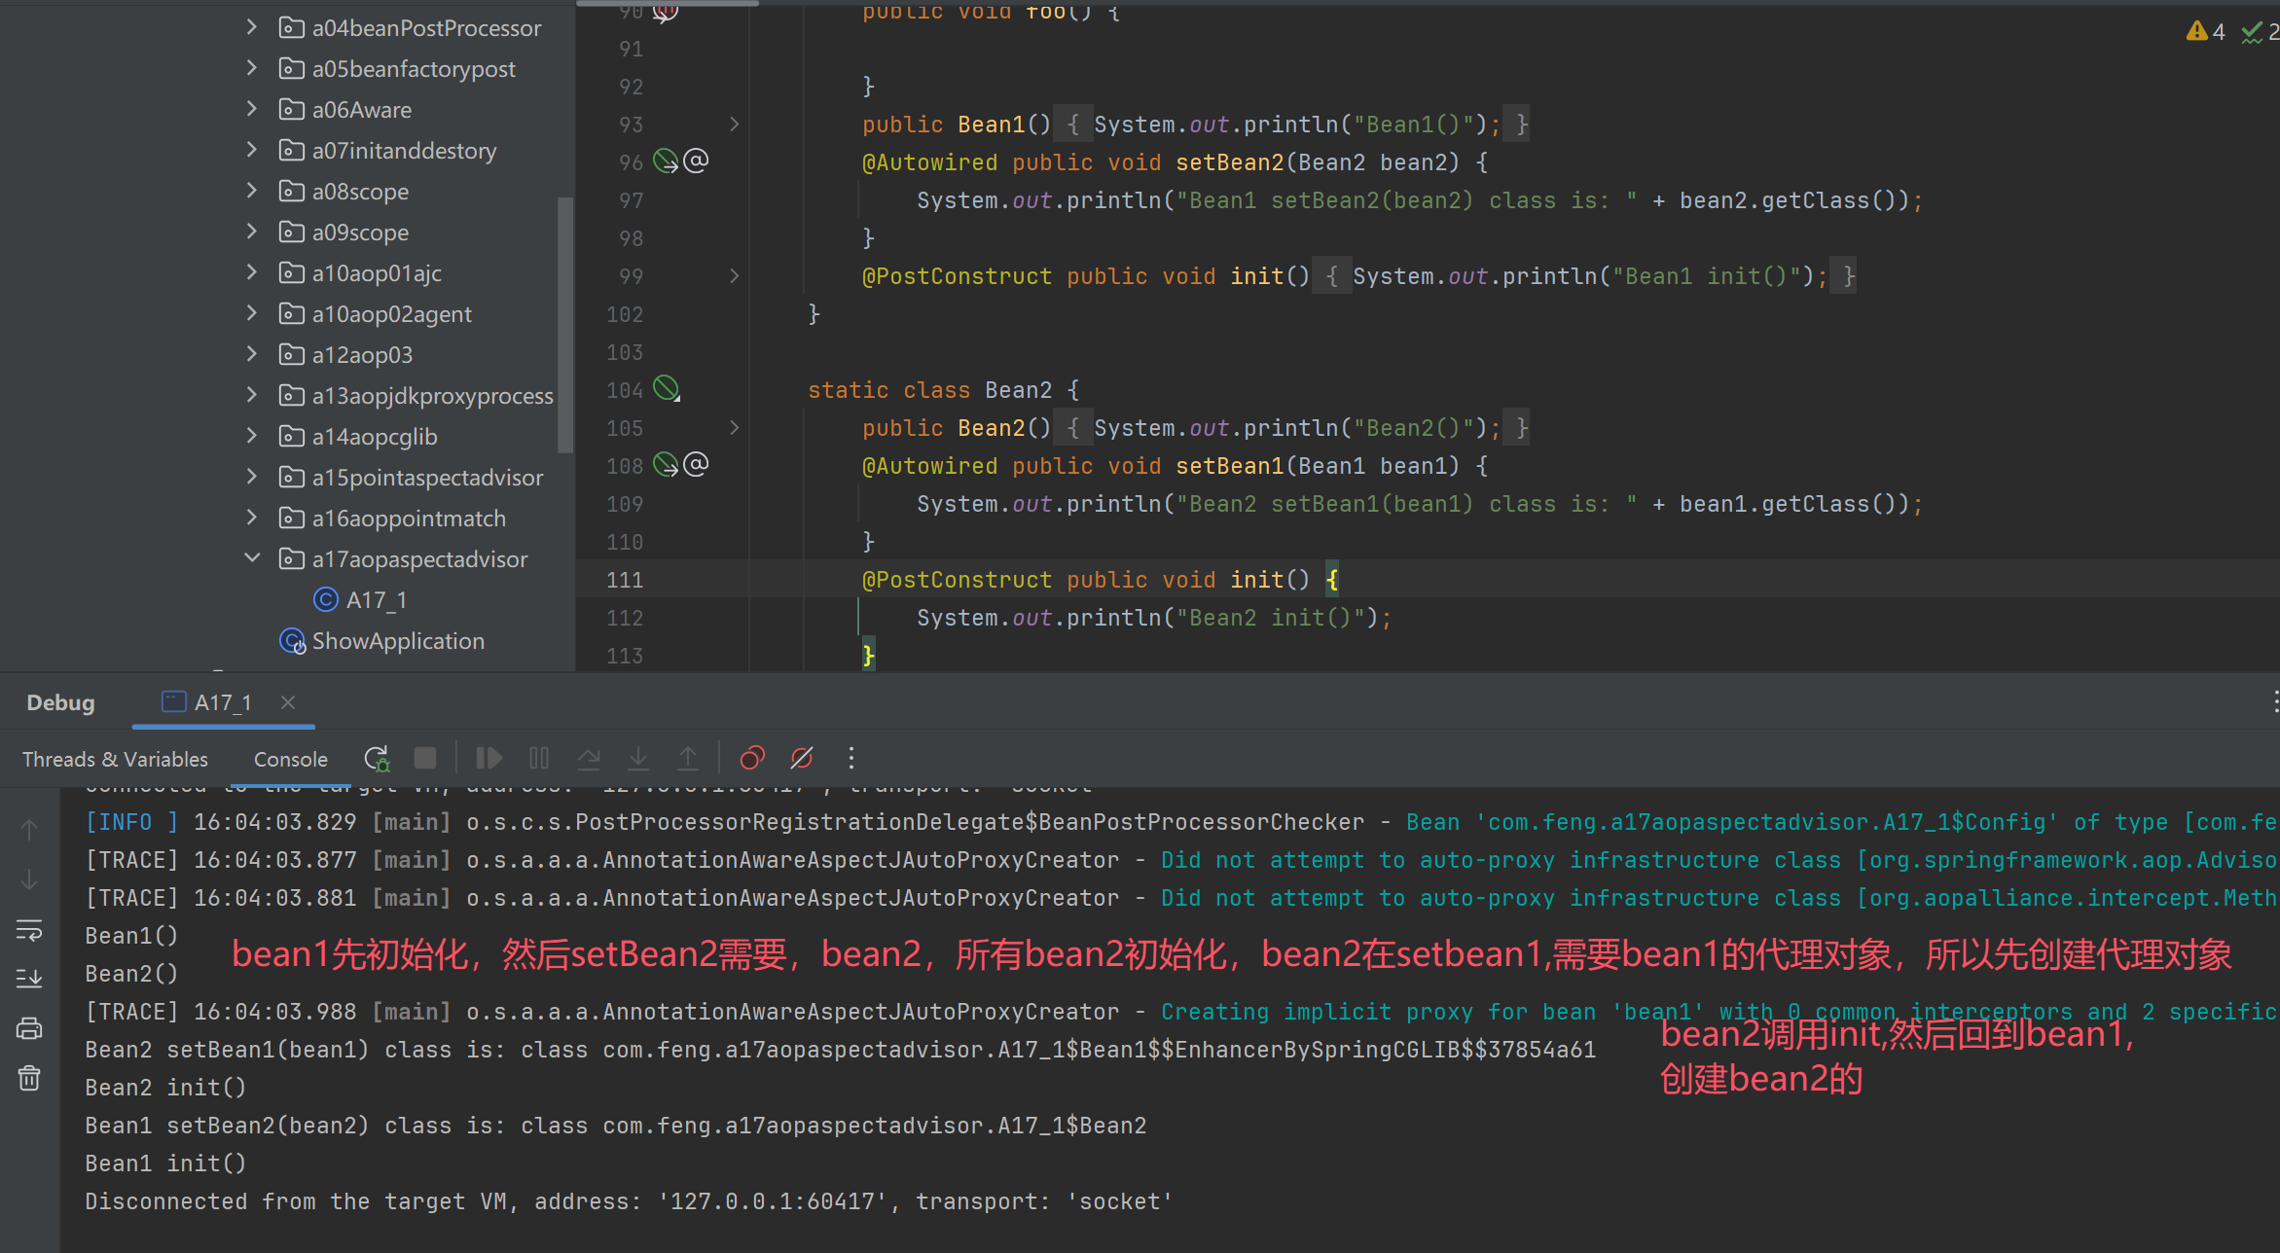Rerun the A17_1 debug session
Viewport: 2280px width, 1253px height.
[x=377, y=759]
